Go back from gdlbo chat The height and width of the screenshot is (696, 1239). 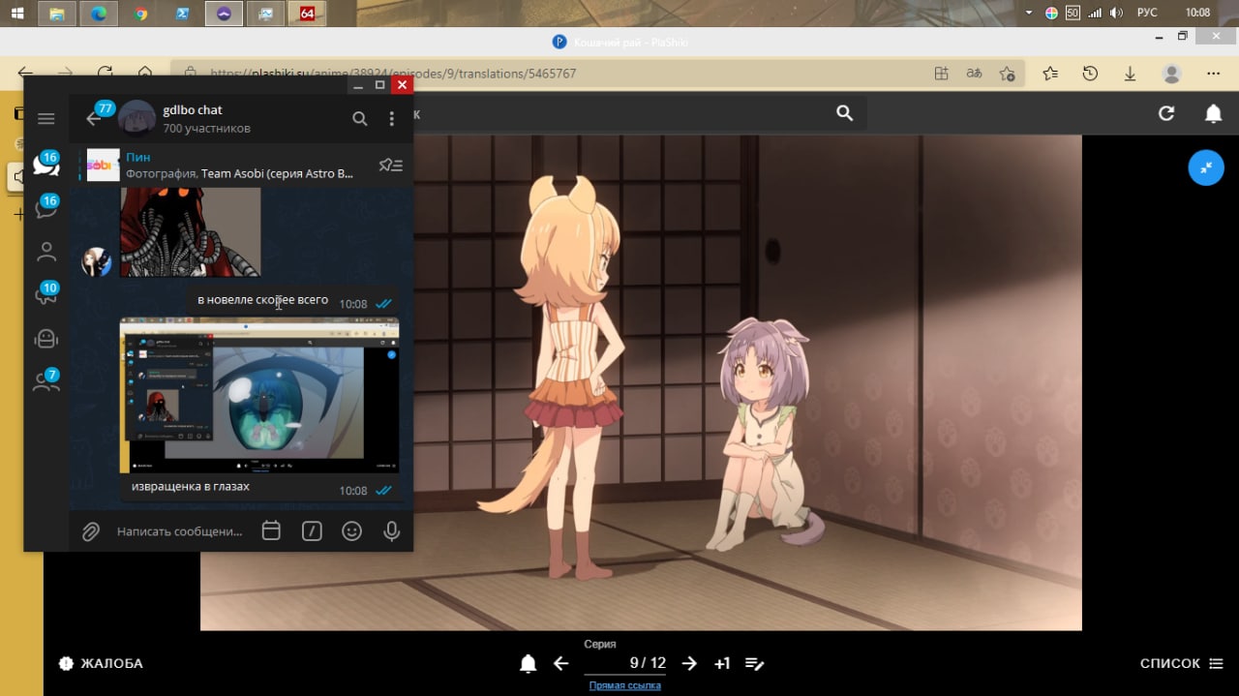click(94, 118)
